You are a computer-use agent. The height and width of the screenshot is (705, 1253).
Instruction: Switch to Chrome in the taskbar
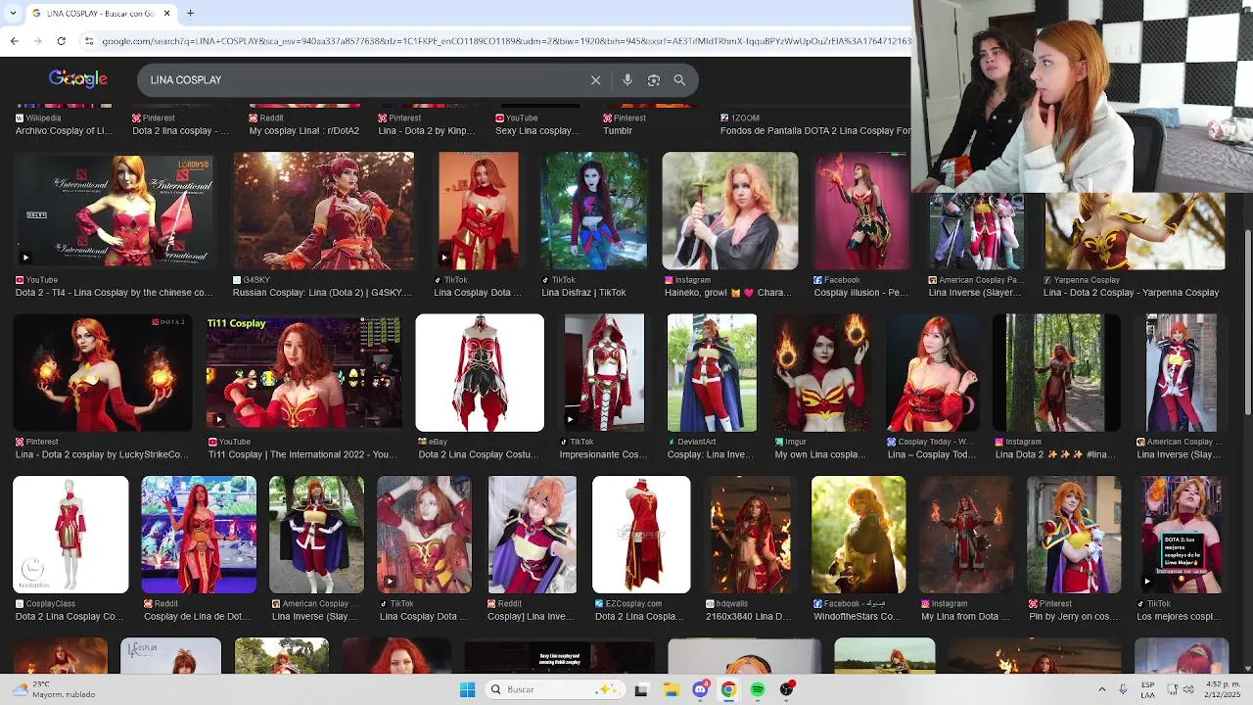point(728,689)
